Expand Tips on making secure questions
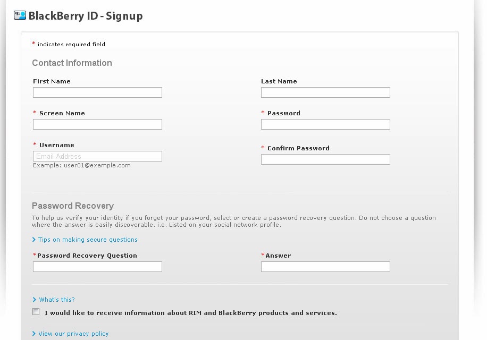This screenshot has width=487, height=340. [88, 240]
